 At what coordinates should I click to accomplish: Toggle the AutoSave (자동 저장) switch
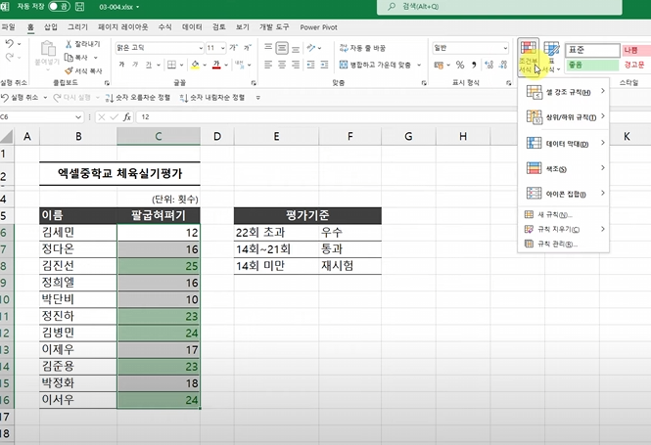[x=59, y=6]
